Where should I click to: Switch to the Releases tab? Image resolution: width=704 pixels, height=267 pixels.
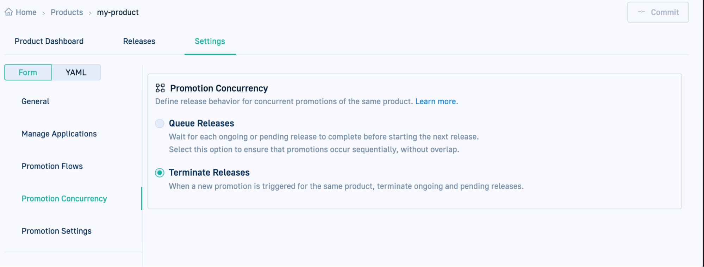point(139,41)
